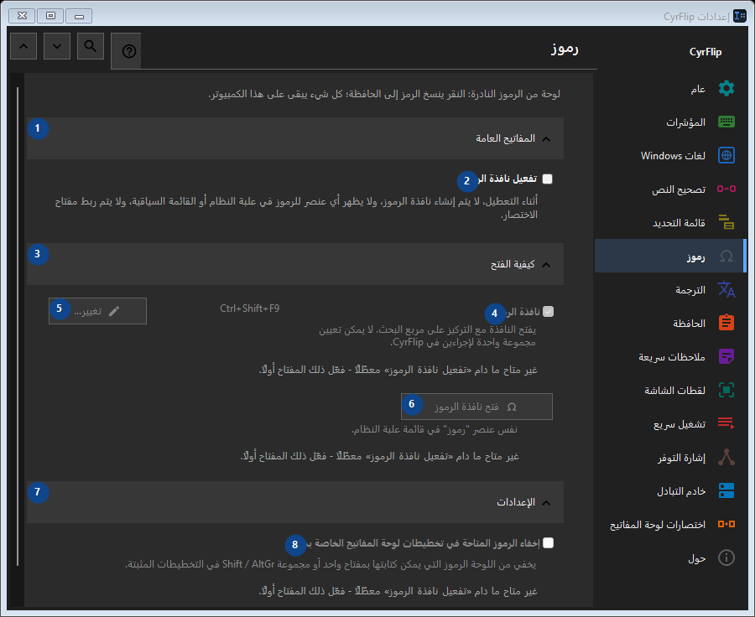This screenshot has width=755, height=617.
Task: Select the الحافظة clipboard icon
Action: pyautogui.click(x=726, y=323)
